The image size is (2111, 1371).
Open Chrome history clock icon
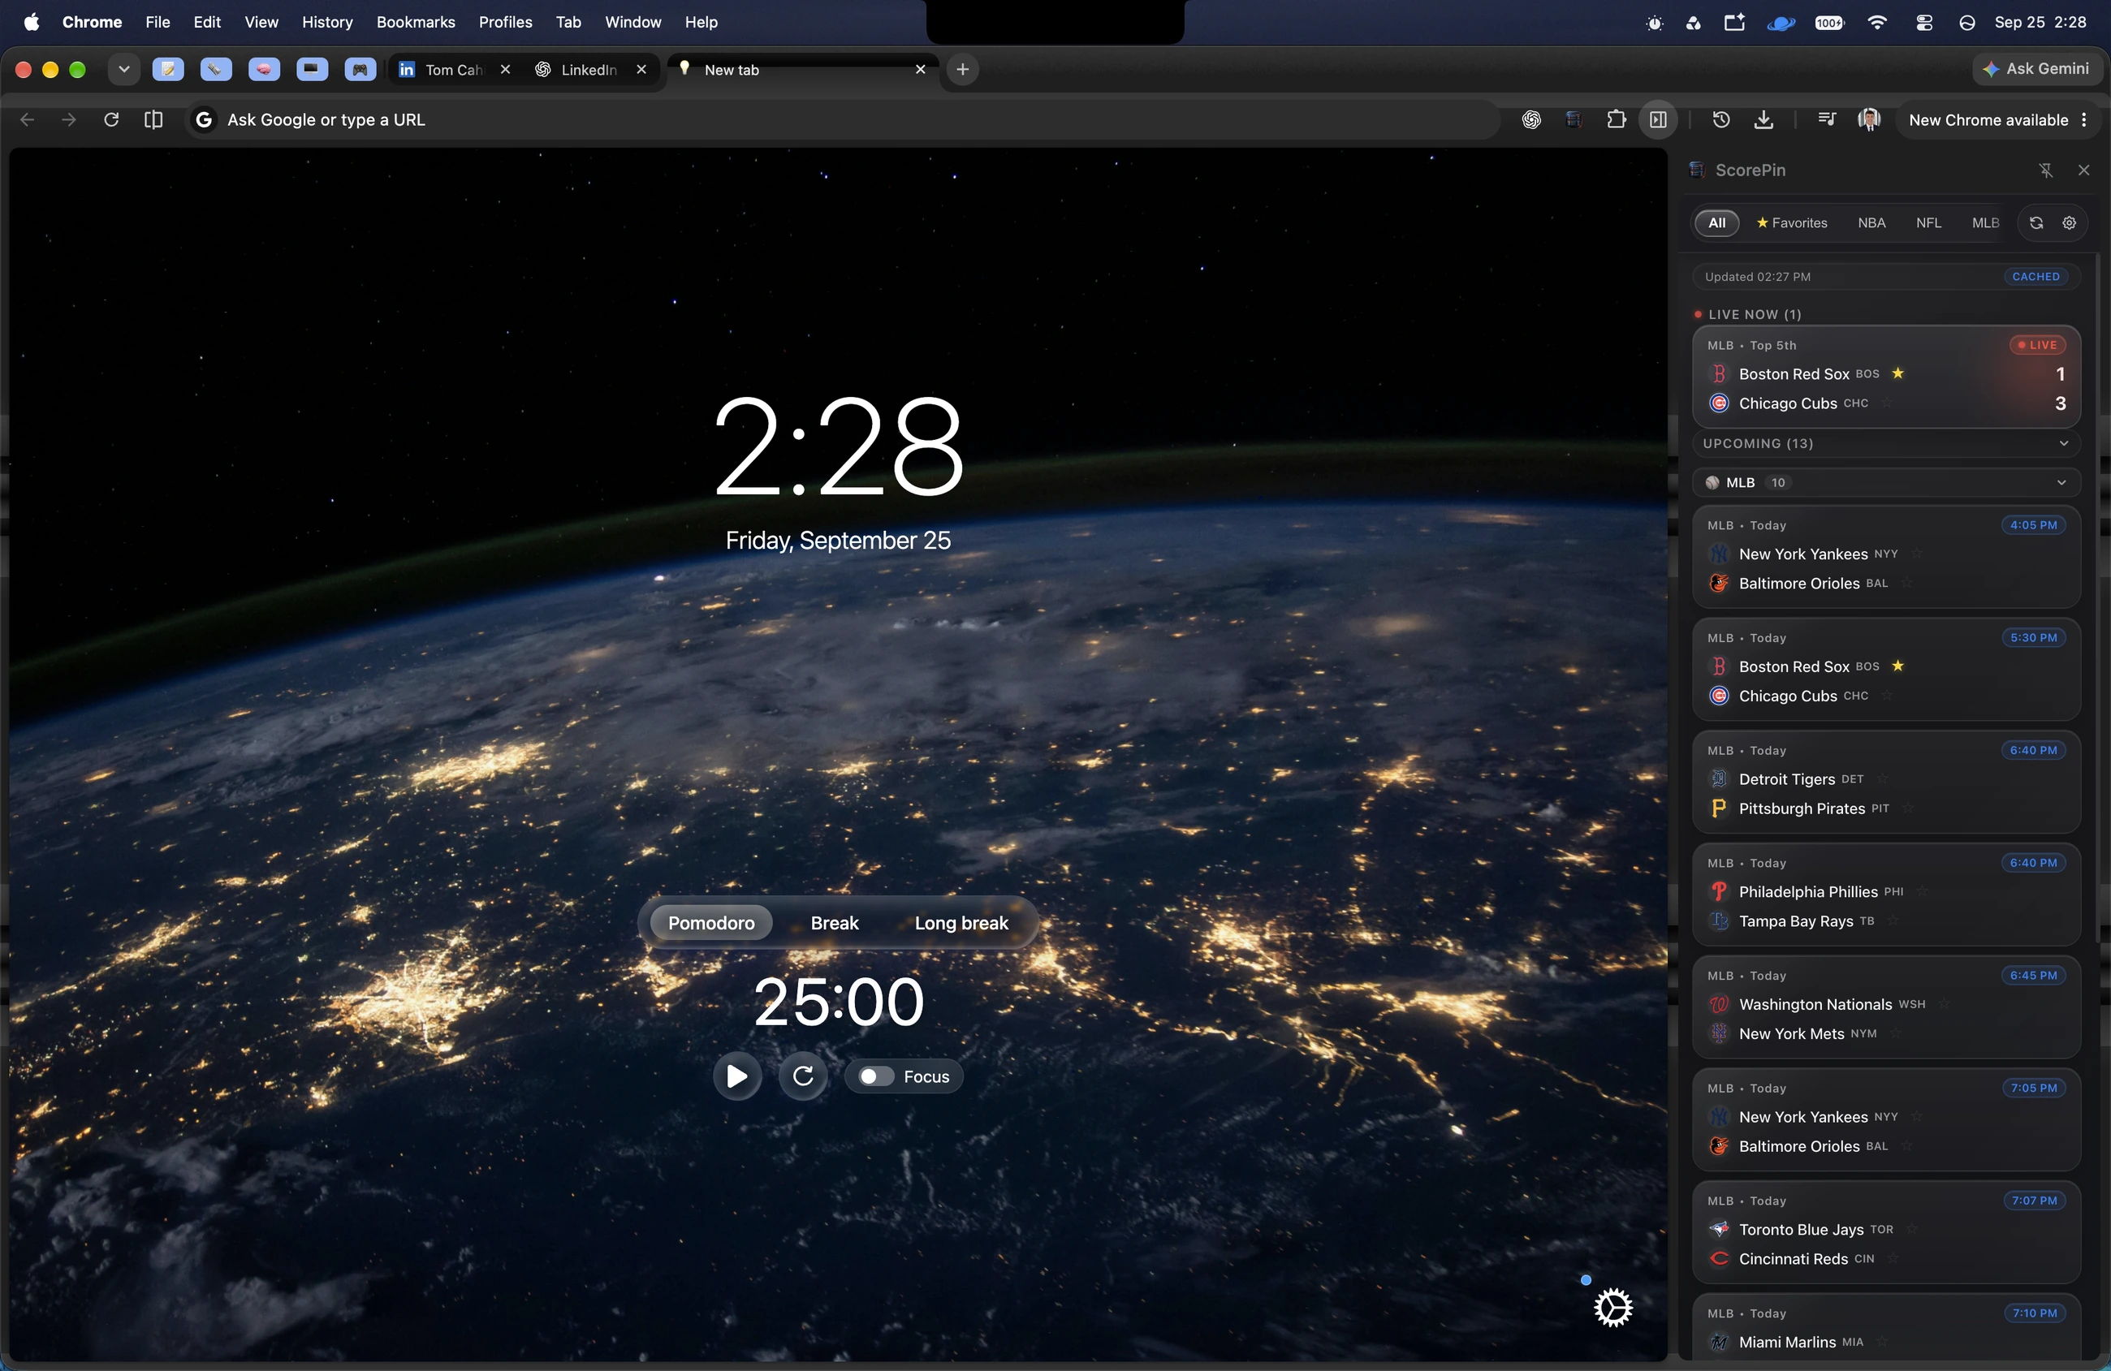click(x=1720, y=119)
